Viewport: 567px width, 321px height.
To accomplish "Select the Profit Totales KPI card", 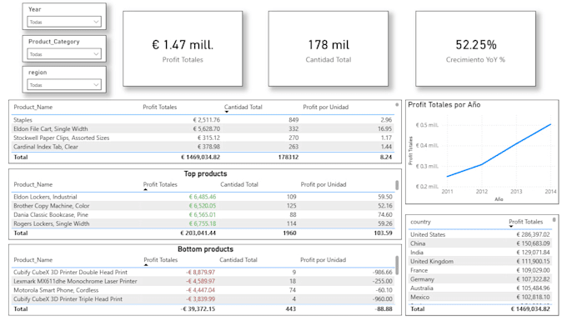I will (183, 49).
